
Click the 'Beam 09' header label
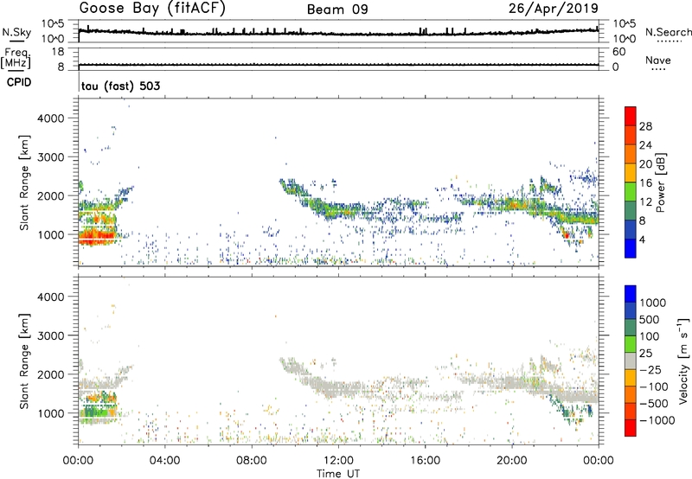coord(337,10)
